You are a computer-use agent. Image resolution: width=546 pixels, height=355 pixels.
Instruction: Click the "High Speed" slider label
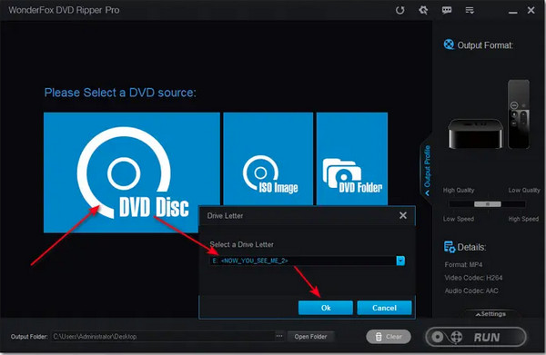[x=523, y=219]
